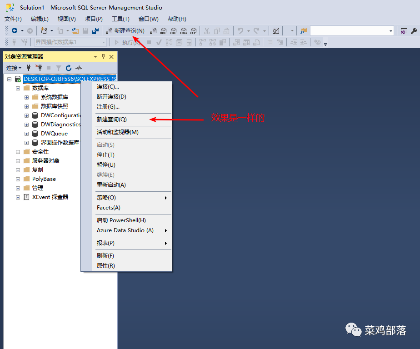
Task: Click the Navigate Backward arrow icon
Action: pos(15,31)
